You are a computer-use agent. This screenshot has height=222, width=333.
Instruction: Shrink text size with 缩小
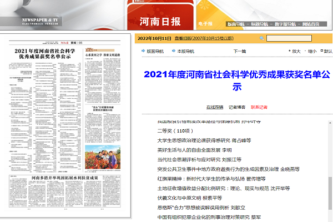[311, 51]
